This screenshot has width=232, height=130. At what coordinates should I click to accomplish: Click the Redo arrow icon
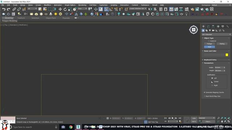coord(9,9)
